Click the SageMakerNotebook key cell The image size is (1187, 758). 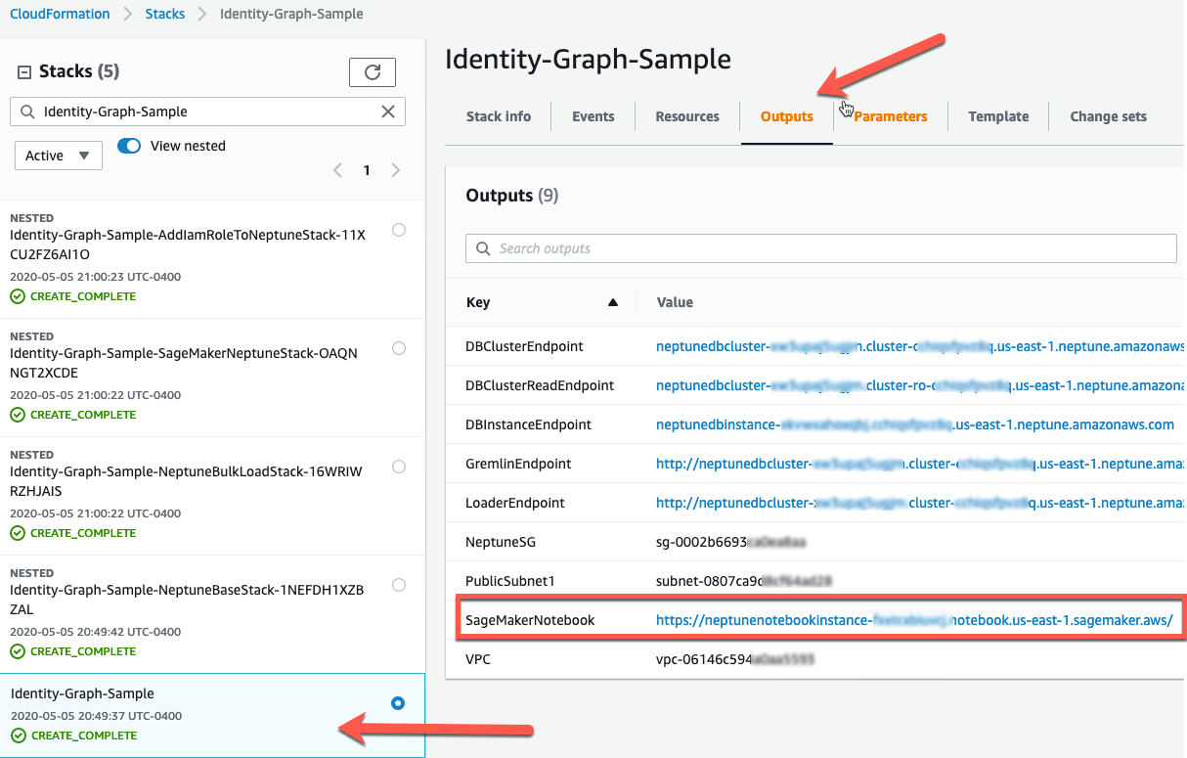coord(530,620)
